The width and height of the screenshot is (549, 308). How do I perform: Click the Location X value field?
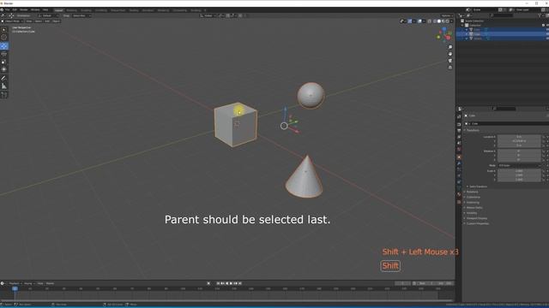519,137
